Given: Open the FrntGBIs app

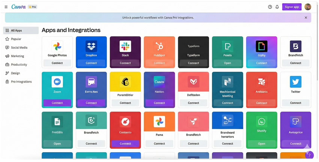Looking at the screenshot, I should coord(57,144).
